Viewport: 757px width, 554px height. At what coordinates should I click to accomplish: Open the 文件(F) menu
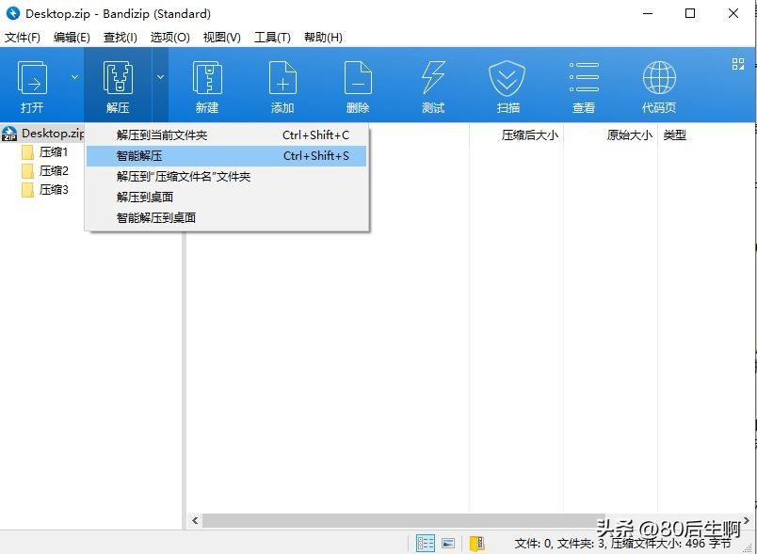point(23,37)
